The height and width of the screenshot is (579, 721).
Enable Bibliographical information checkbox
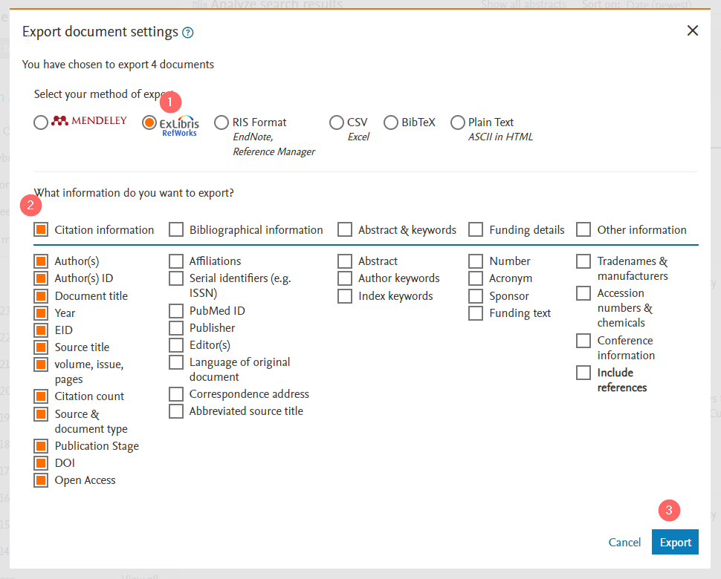click(x=176, y=230)
